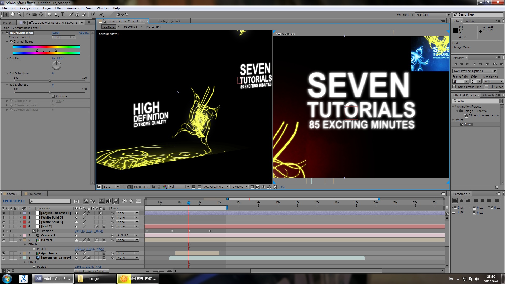Hide the Camera 2 layer
This screenshot has height=284, width=505.
click(x=3, y=235)
